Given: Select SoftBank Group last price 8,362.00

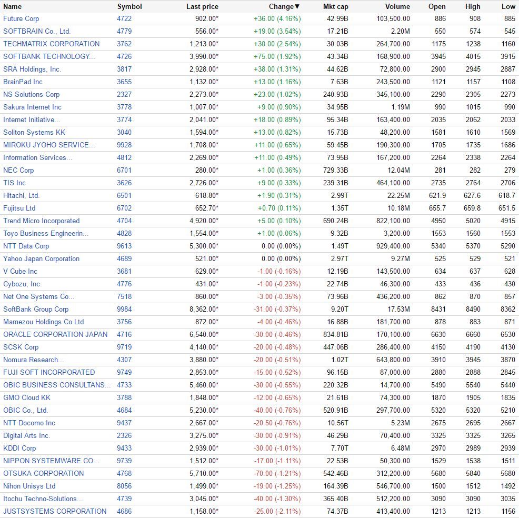Looking at the screenshot, I should click(x=204, y=309).
